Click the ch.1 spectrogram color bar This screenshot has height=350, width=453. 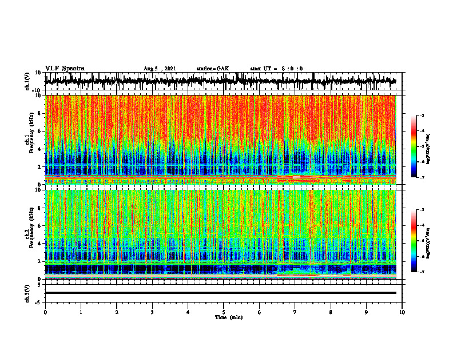pos(414,146)
